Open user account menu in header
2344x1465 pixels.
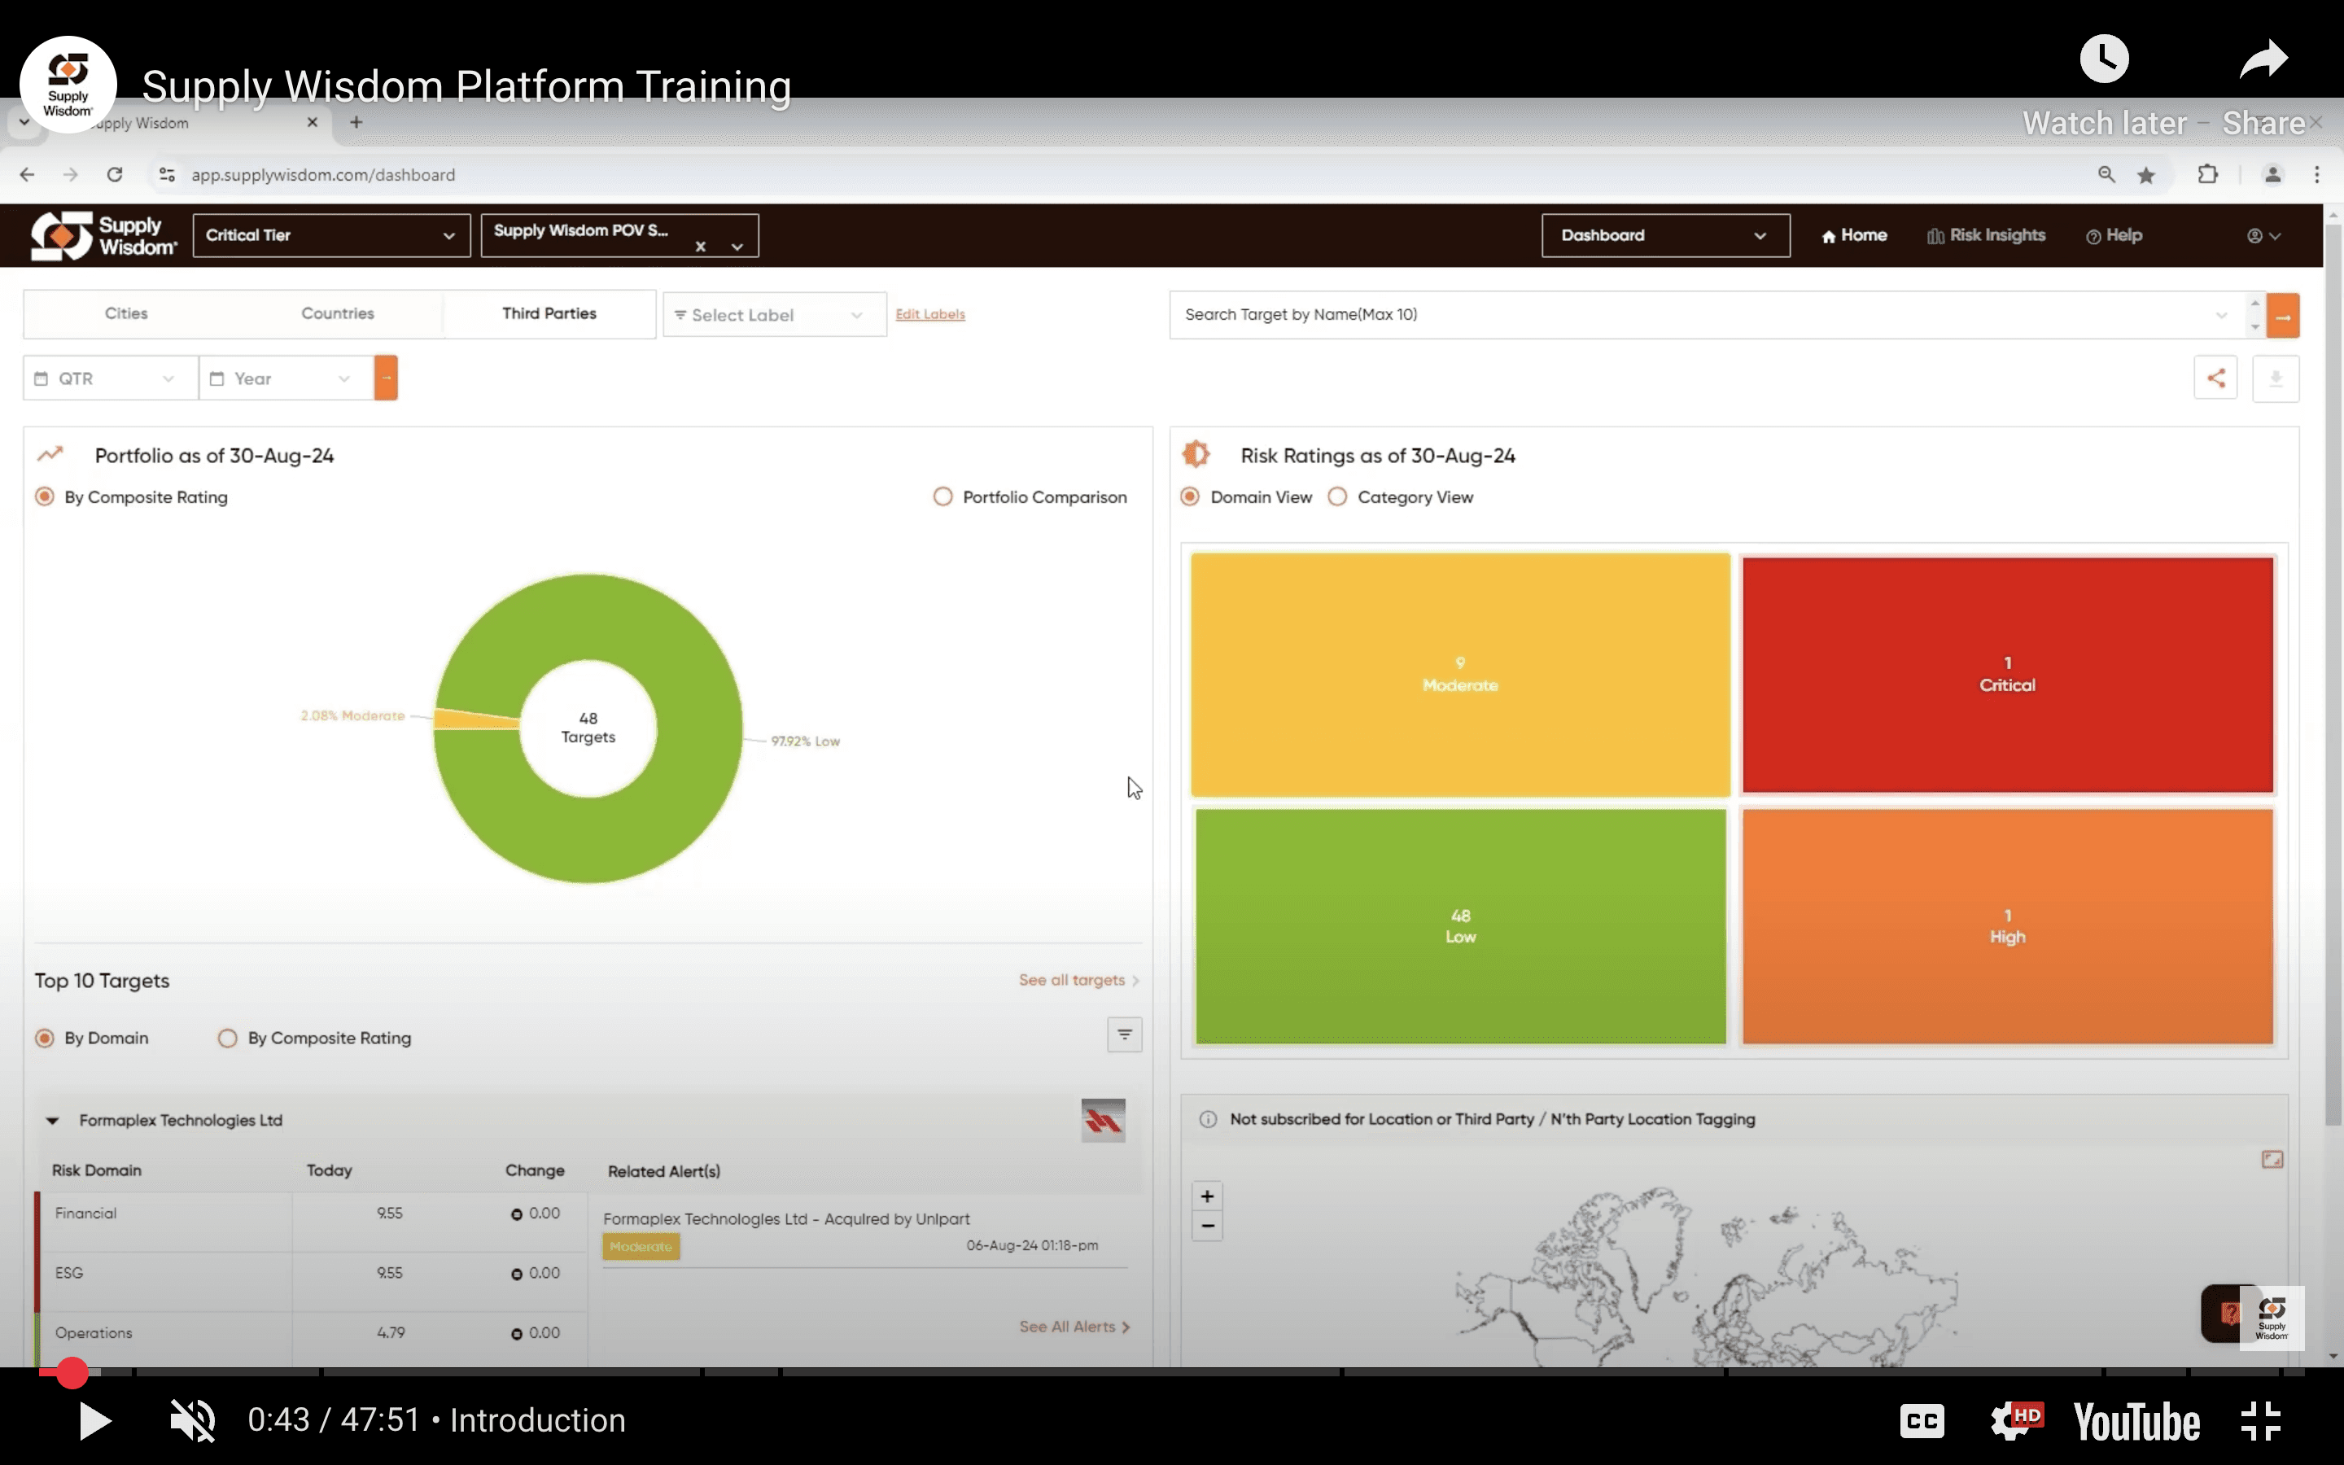click(x=2263, y=235)
